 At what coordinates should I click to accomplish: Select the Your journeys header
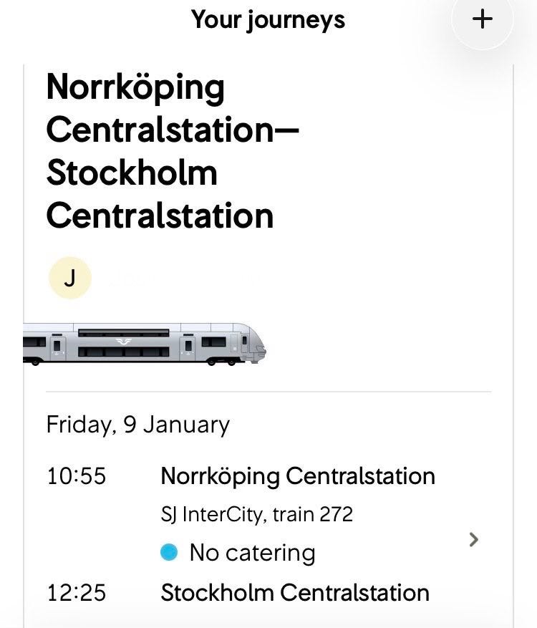[x=268, y=19]
